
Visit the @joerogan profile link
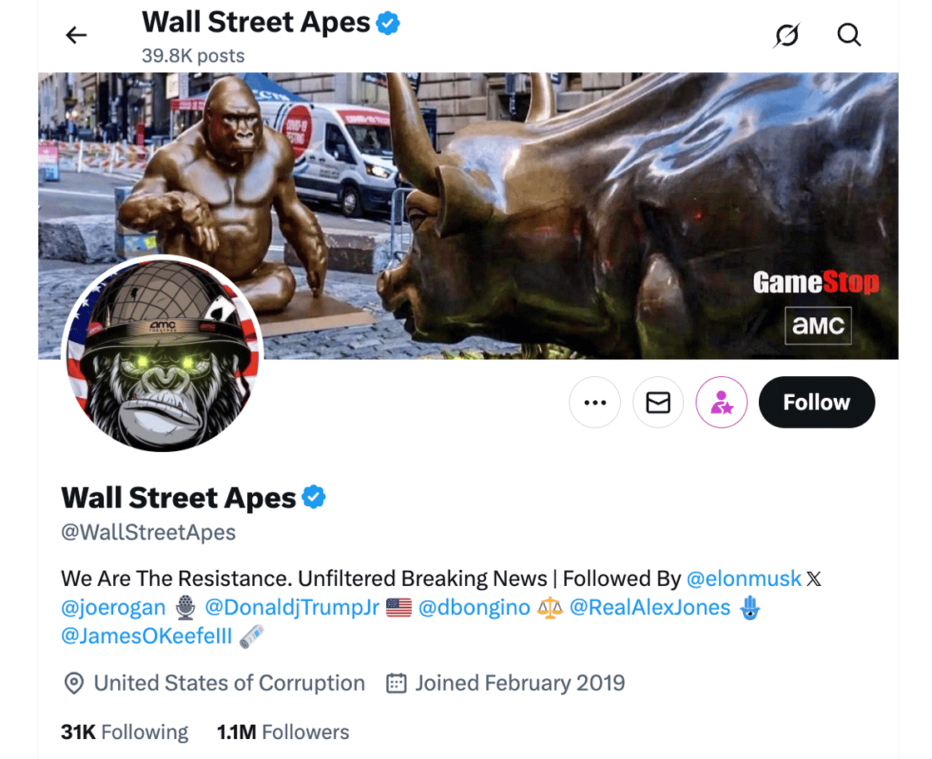[112, 608]
